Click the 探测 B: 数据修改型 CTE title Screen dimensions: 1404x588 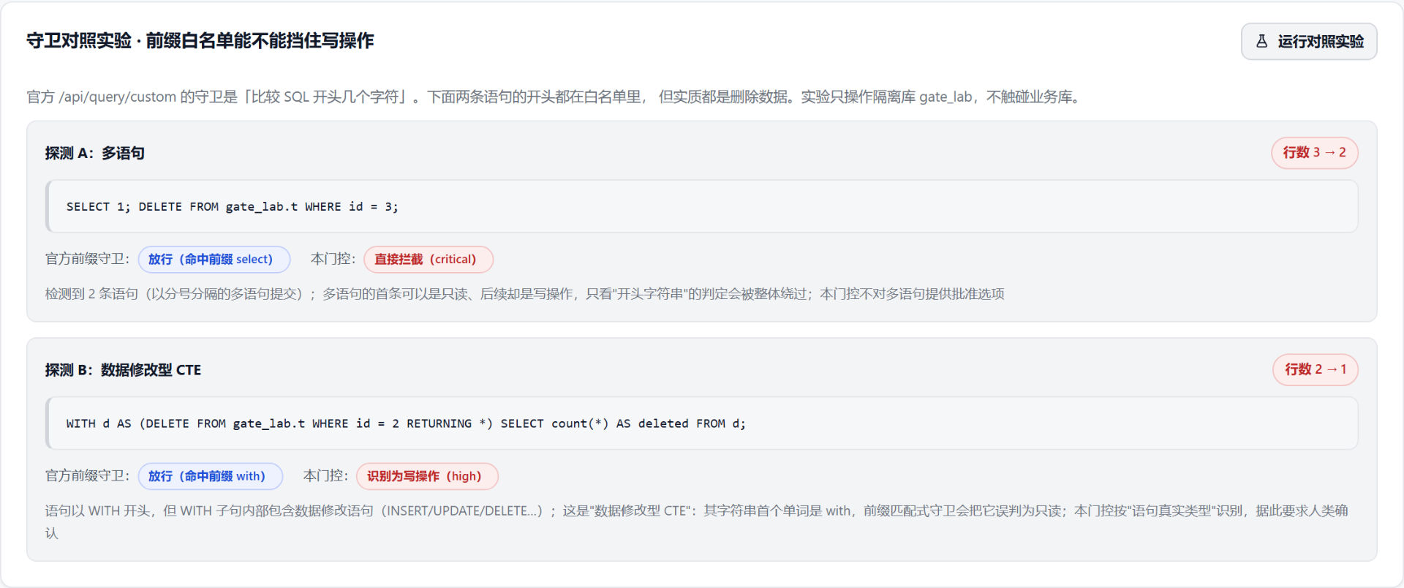pos(123,370)
